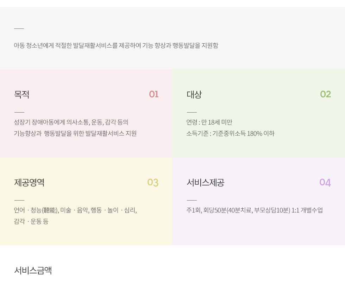The width and height of the screenshot is (345, 285).
Task: Click the purple 04 number
Action: tap(325, 183)
